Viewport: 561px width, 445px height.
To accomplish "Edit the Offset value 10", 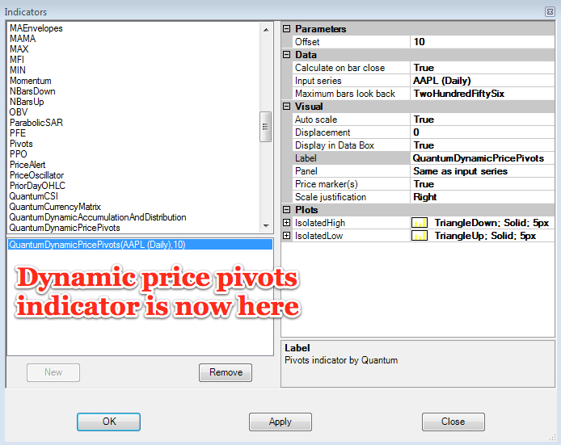I will pyautogui.click(x=483, y=42).
